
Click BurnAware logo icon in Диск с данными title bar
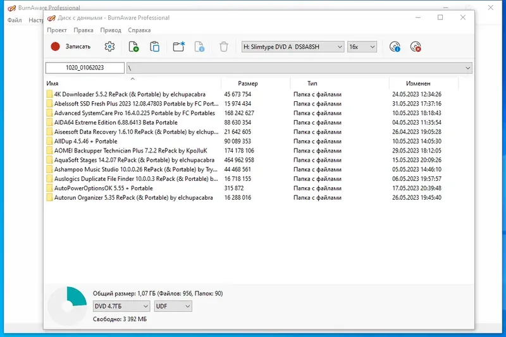point(51,18)
